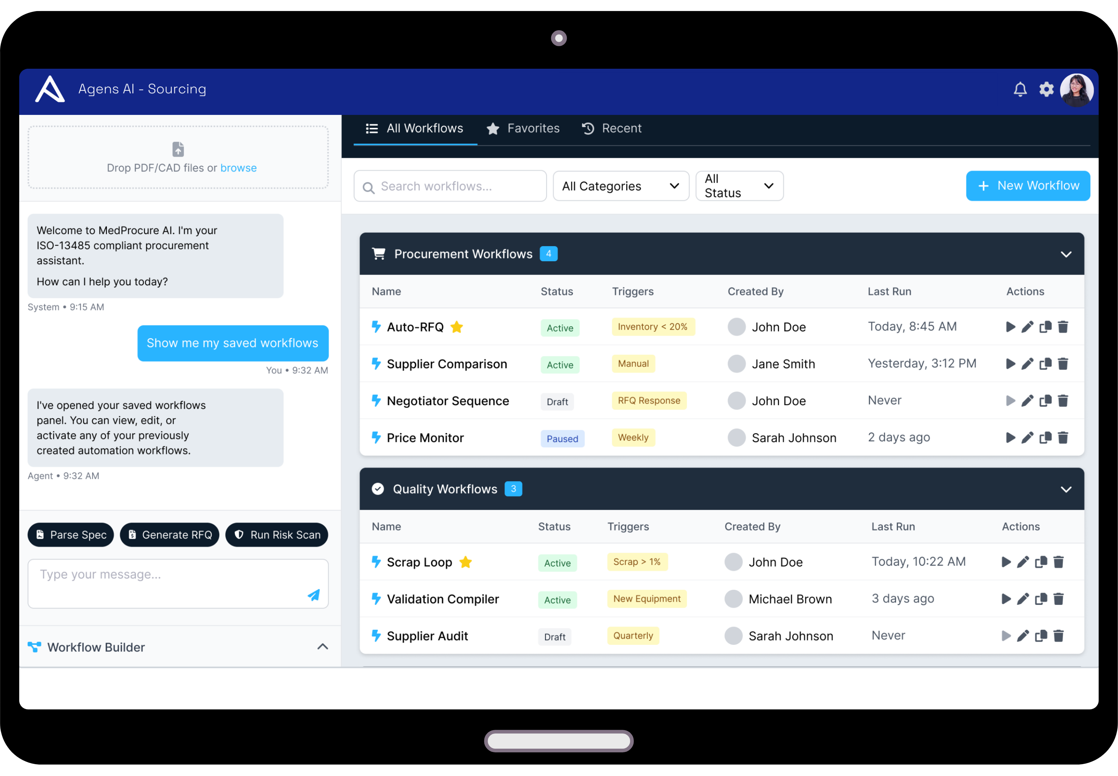This screenshot has height=776, width=1118.
Task: Click the send message paper plane icon
Action: point(314,595)
